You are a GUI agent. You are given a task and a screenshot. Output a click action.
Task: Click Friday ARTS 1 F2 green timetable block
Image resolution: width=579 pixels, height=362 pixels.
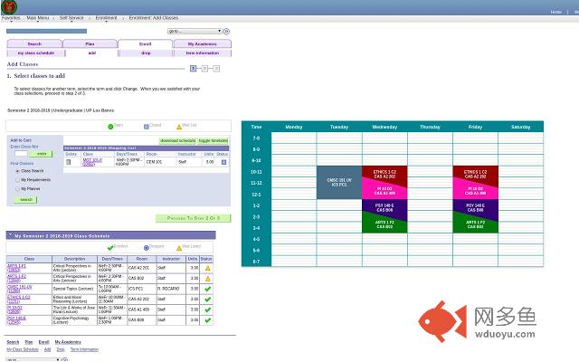(x=475, y=224)
